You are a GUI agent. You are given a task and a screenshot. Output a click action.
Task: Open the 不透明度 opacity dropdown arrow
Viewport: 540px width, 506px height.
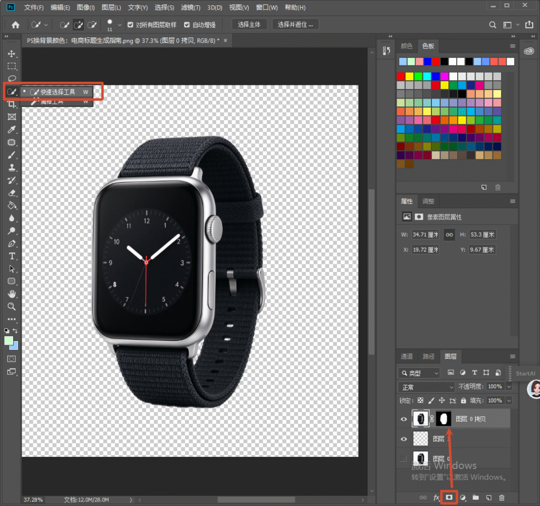coord(509,386)
